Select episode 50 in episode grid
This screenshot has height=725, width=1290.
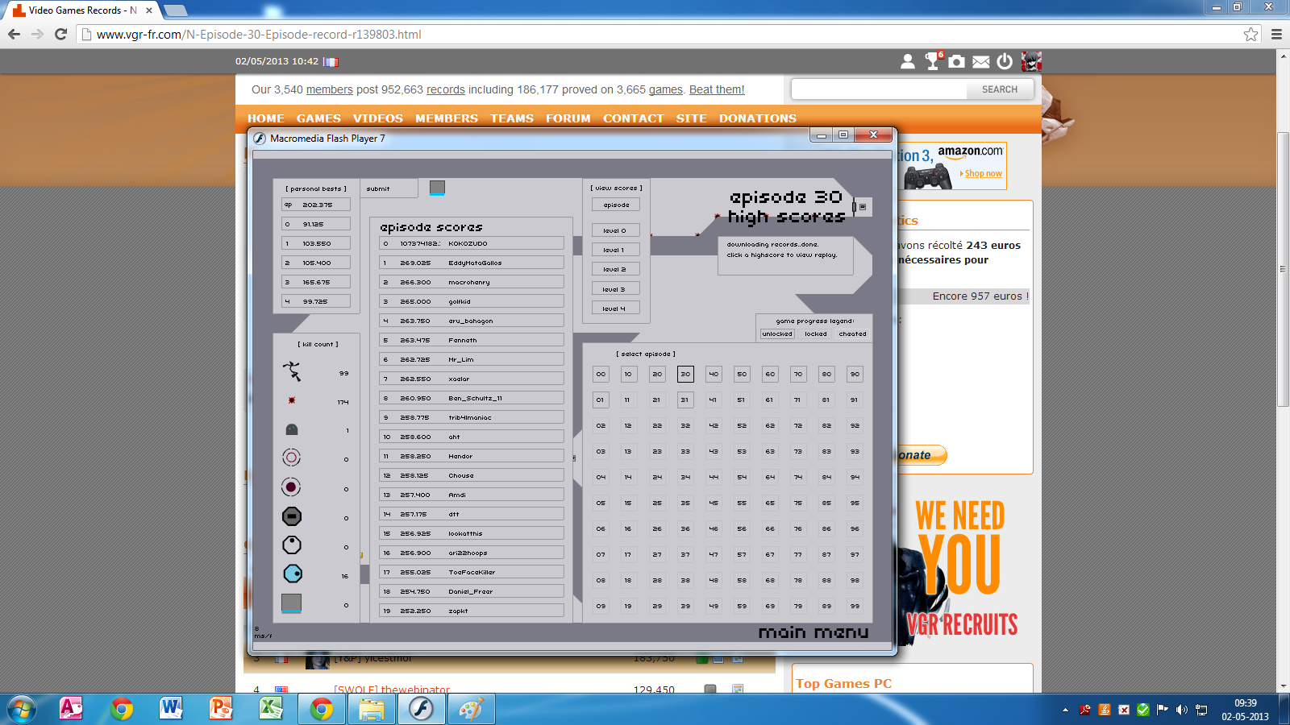(x=742, y=374)
